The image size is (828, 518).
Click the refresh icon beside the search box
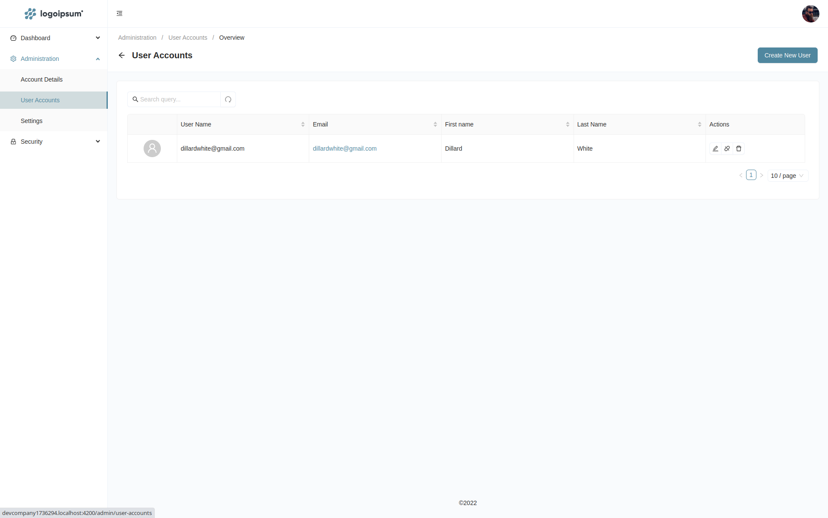tap(228, 99)
